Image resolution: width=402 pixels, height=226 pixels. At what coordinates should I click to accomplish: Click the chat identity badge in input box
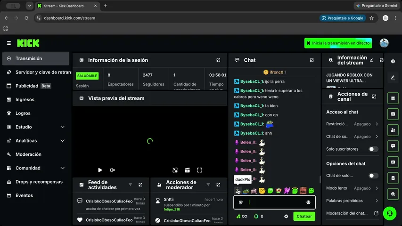click(x=240, y=202)
